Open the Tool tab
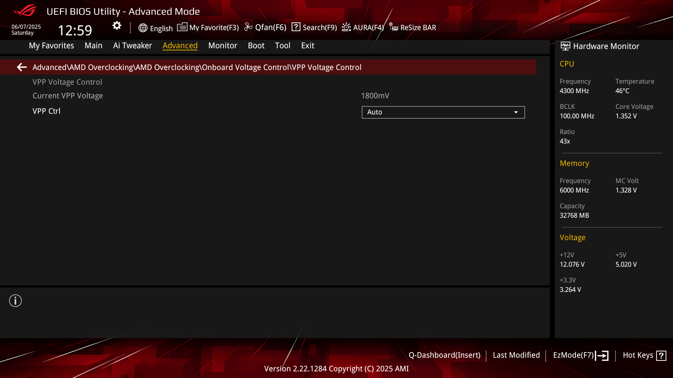The image size is (673, 378). click(x=283, y=45)
